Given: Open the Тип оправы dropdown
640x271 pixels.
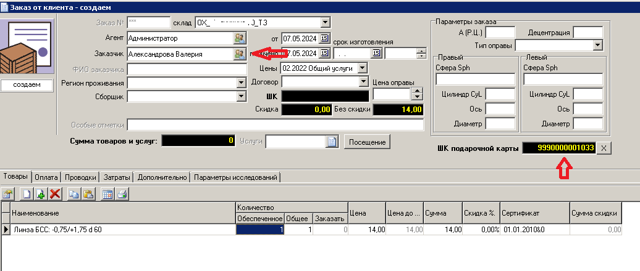Looking at the screenshot, I should [x=597, y=45].
